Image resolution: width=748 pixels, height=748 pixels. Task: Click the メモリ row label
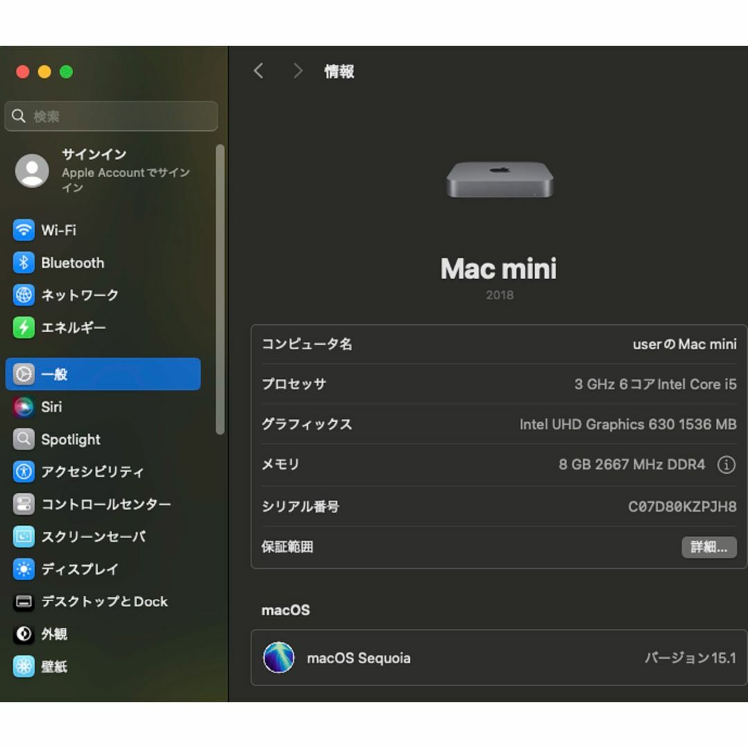tap(280, 464)
